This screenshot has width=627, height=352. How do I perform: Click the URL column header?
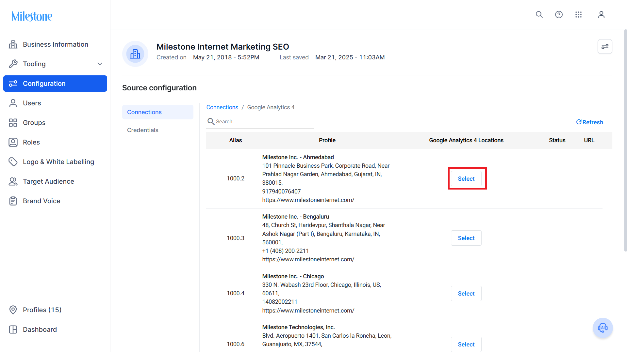tap(589, 140)
